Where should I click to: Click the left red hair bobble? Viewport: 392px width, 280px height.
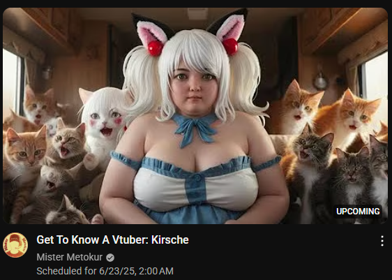point(156,48)
